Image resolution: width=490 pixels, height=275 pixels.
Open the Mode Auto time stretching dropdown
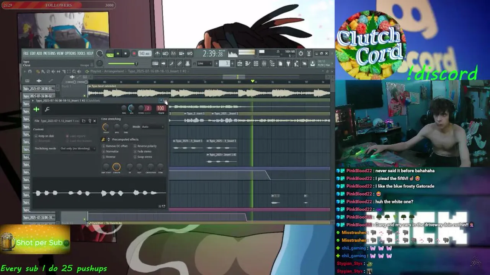pos(153,127)
